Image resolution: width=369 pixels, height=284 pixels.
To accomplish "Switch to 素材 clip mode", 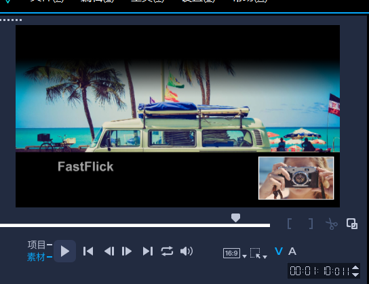I will tap(36, 257).
